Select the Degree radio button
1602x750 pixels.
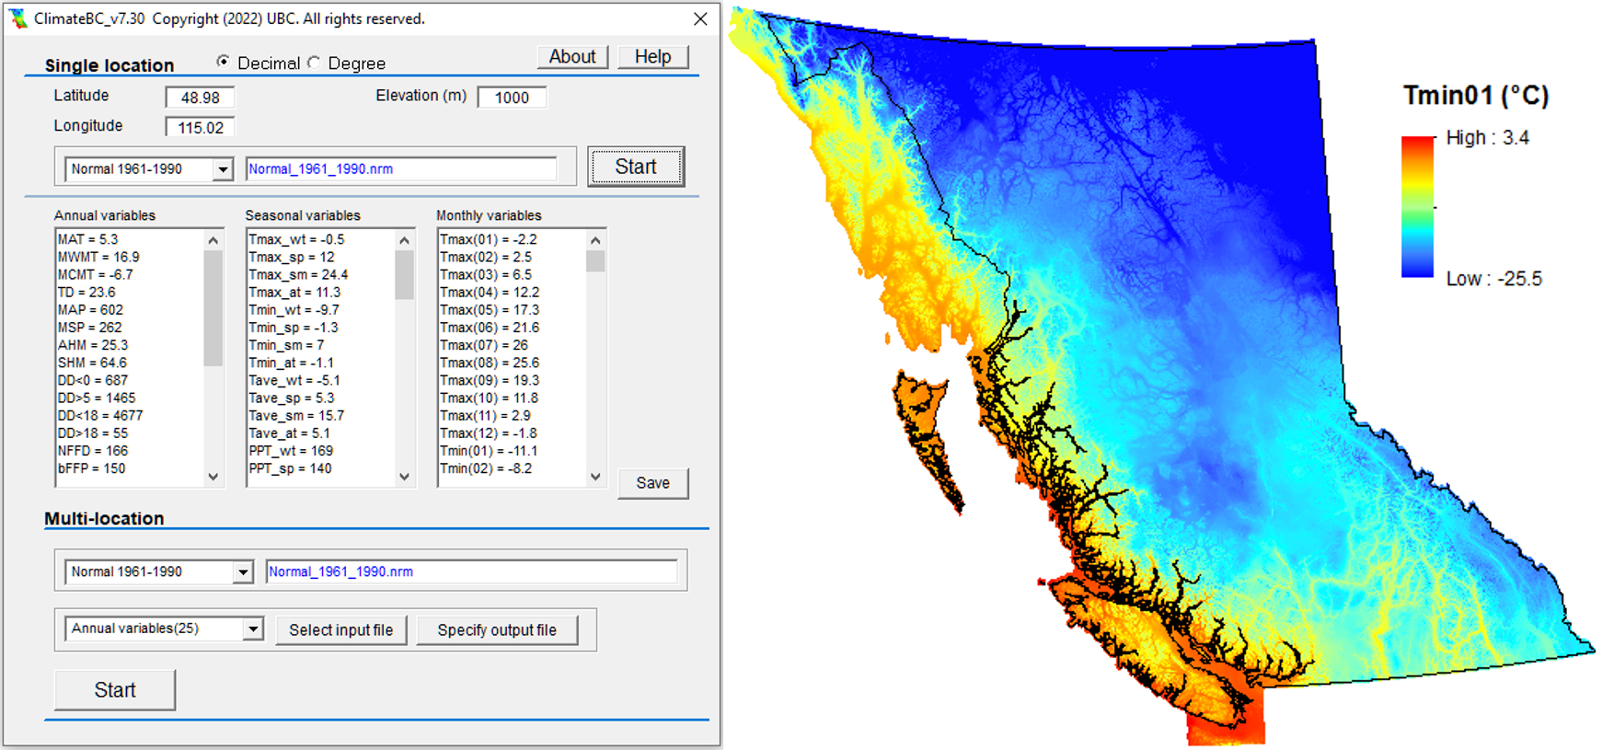(x=314, y=63)
